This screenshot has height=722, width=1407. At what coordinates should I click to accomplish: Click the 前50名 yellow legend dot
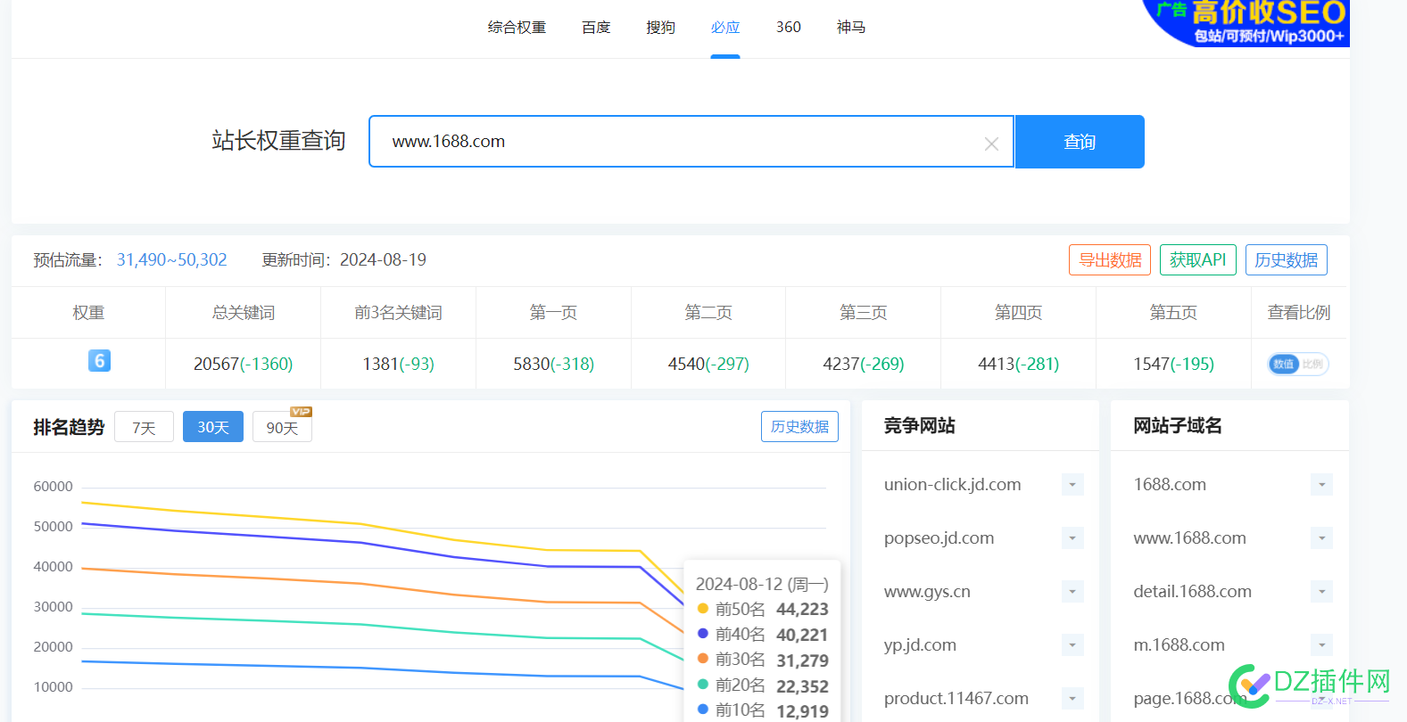pos(703,609)
